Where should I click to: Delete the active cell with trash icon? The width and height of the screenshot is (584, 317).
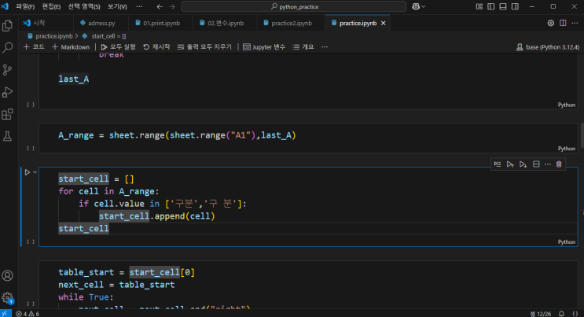click(x=559, y=164)
